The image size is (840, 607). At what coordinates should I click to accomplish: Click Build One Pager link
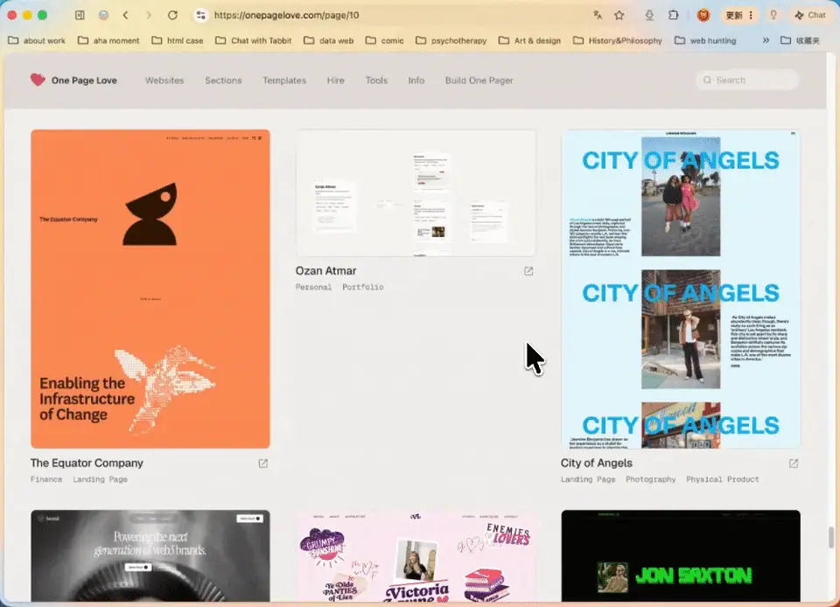tap(479, 80)
